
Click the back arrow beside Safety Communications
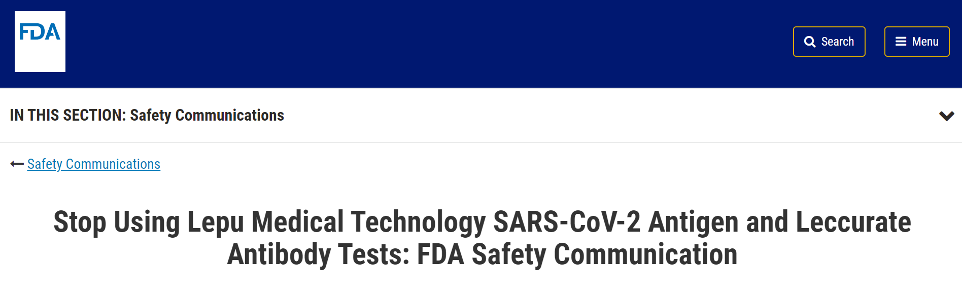17,164
